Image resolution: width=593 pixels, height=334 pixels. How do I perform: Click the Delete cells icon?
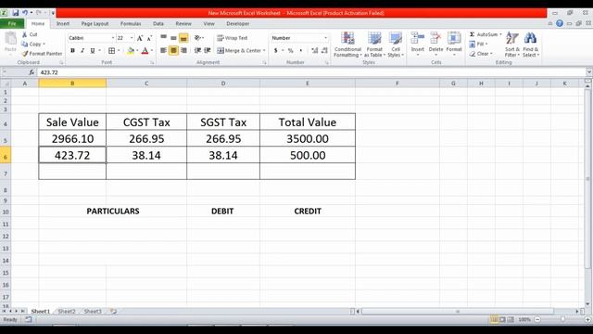[435, 38]
